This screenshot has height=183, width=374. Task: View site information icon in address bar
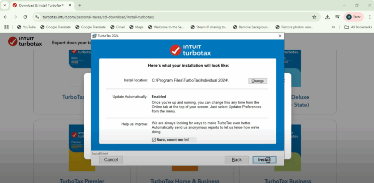coord(37,17)
